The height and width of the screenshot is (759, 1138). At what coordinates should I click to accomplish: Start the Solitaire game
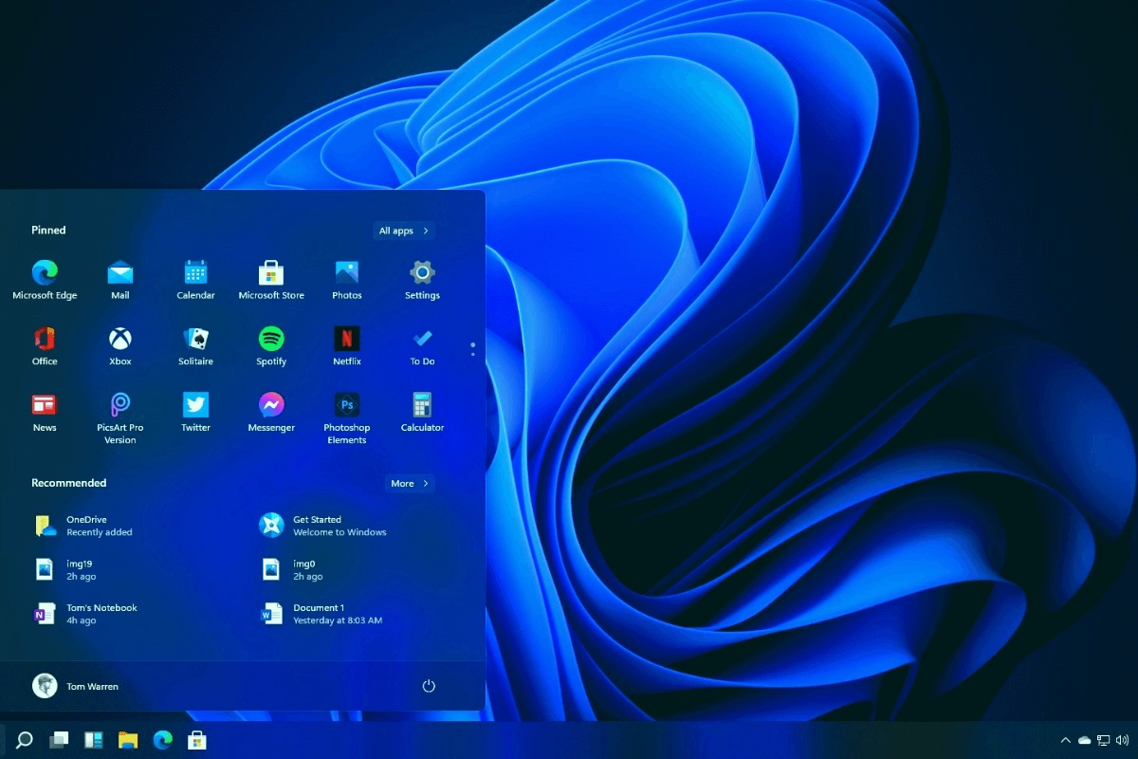coord(195,339)
